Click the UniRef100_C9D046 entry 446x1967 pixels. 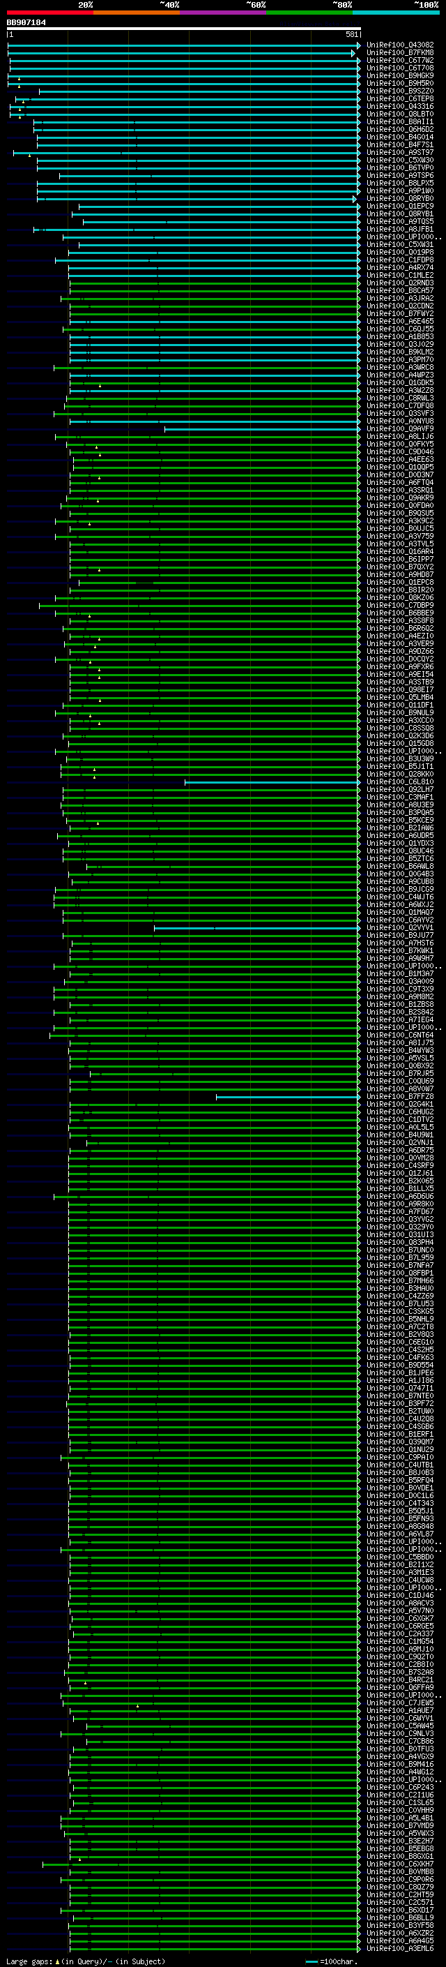(400, 452)
